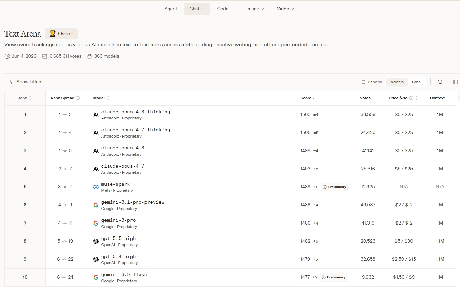The height and width of the screenshot is (287, 460).
Task: Click the $1.50 / $9 price cell
Action: [404, 277]
